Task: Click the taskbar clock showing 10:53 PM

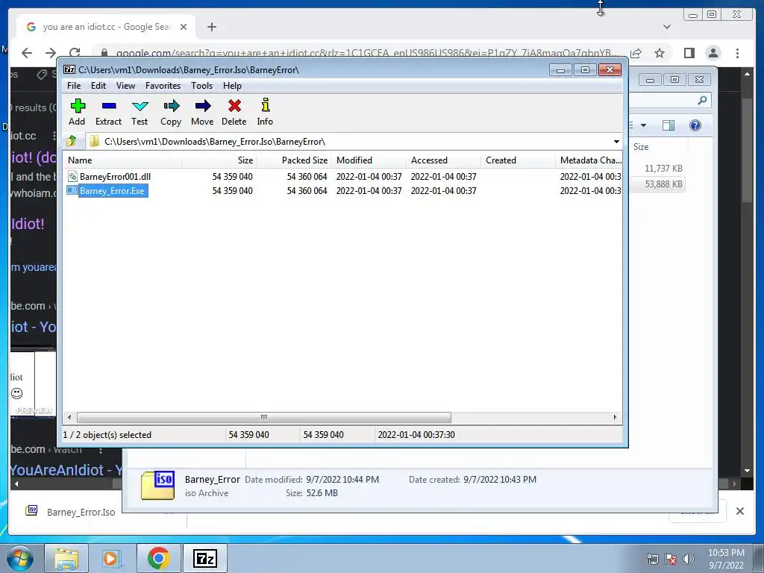Action: point(726,559)
